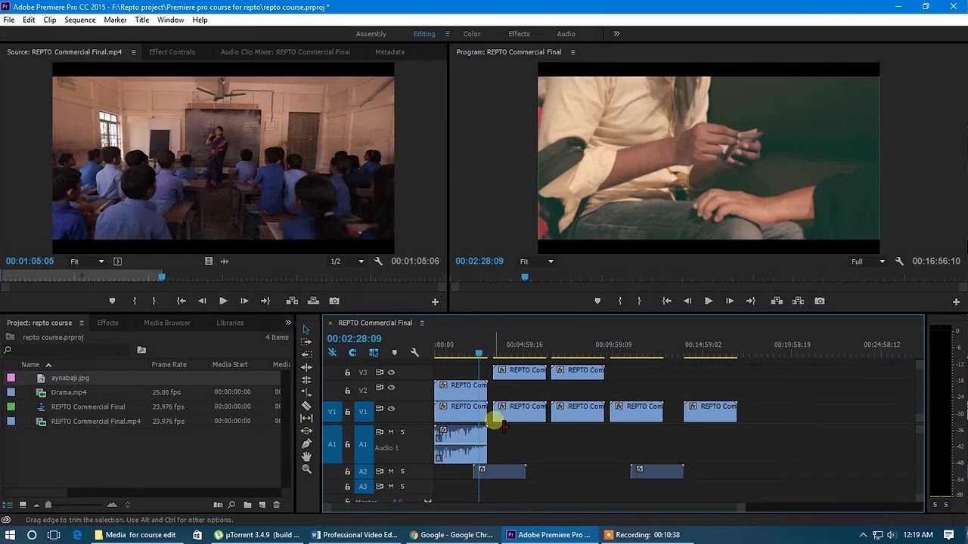
Task: Open the timeline sequence panel menu
Action: coord(422,323)
